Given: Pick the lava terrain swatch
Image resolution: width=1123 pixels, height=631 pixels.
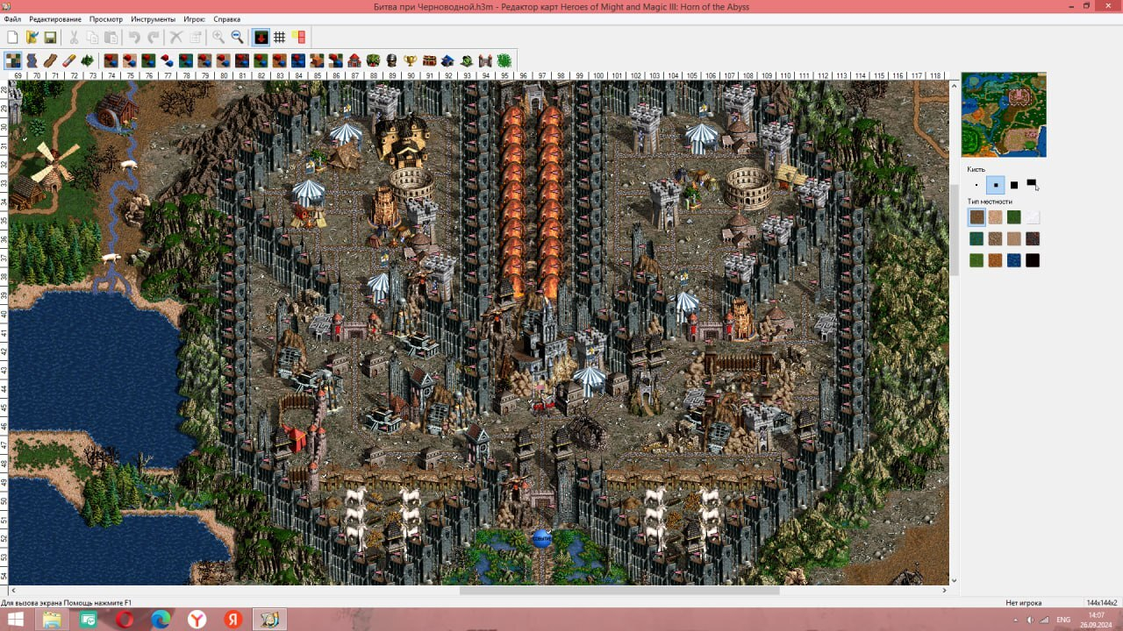Looking at the screenshot, I should [1033, 238].
